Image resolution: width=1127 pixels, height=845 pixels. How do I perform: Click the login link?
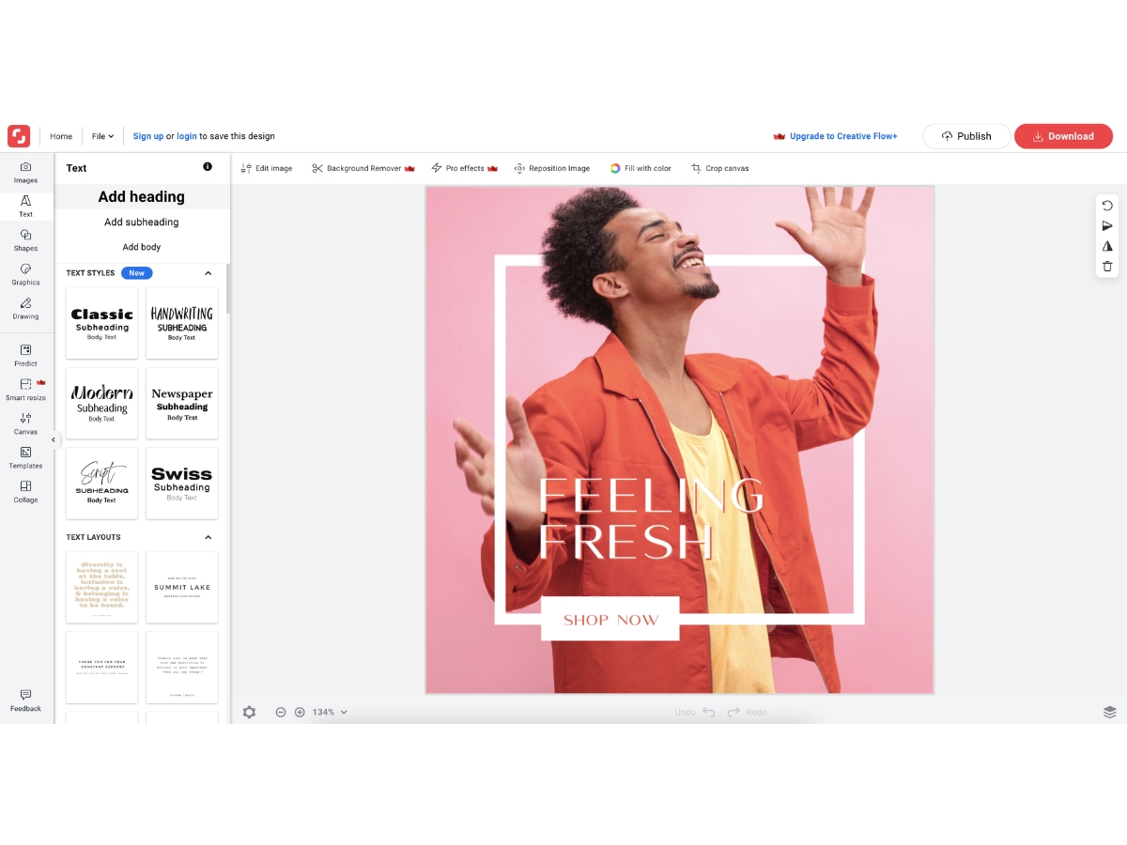[187, 136]
